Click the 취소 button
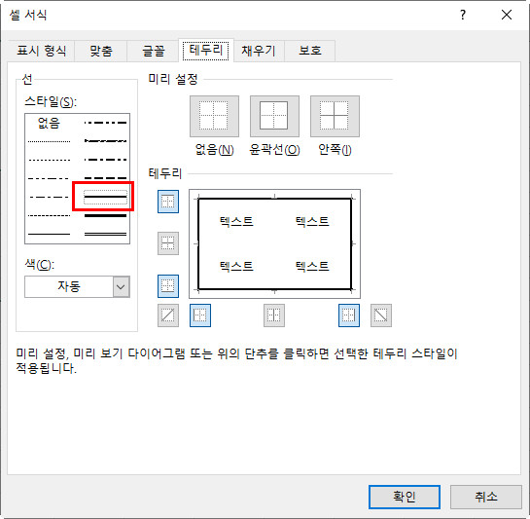 485,497
